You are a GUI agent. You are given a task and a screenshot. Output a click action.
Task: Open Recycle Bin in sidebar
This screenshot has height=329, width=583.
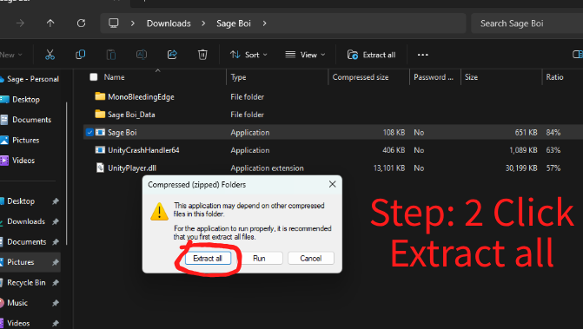coord(26,283)
